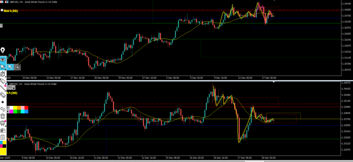Toggle the cursor highlight mode button
Image resolution: width=353 pixels, height=162 pixels.
point(17,67)
